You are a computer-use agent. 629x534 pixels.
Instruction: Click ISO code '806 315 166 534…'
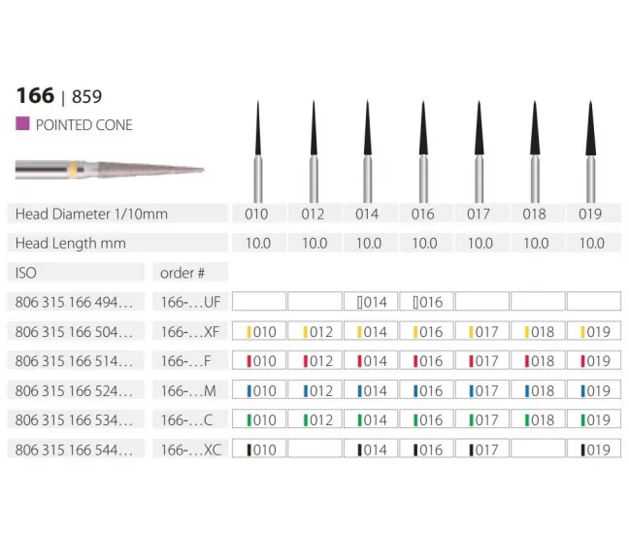(74, 420)
